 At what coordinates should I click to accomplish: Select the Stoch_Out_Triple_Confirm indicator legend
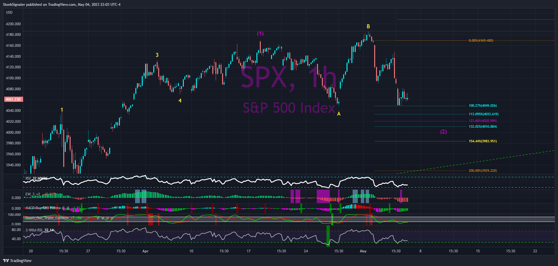[47, 218]
